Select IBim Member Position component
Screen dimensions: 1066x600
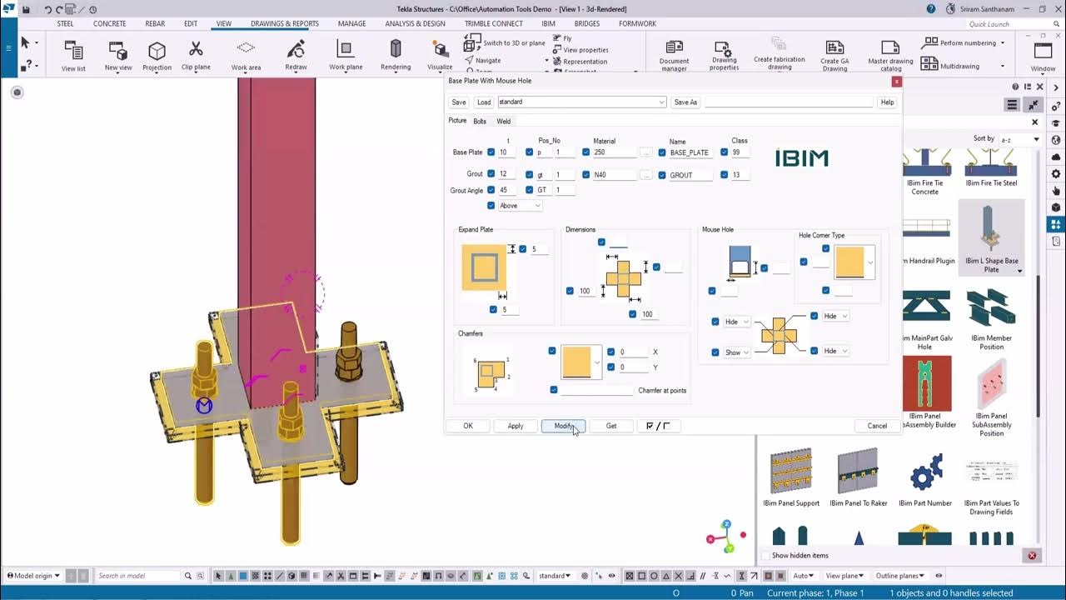click(991, 319)
